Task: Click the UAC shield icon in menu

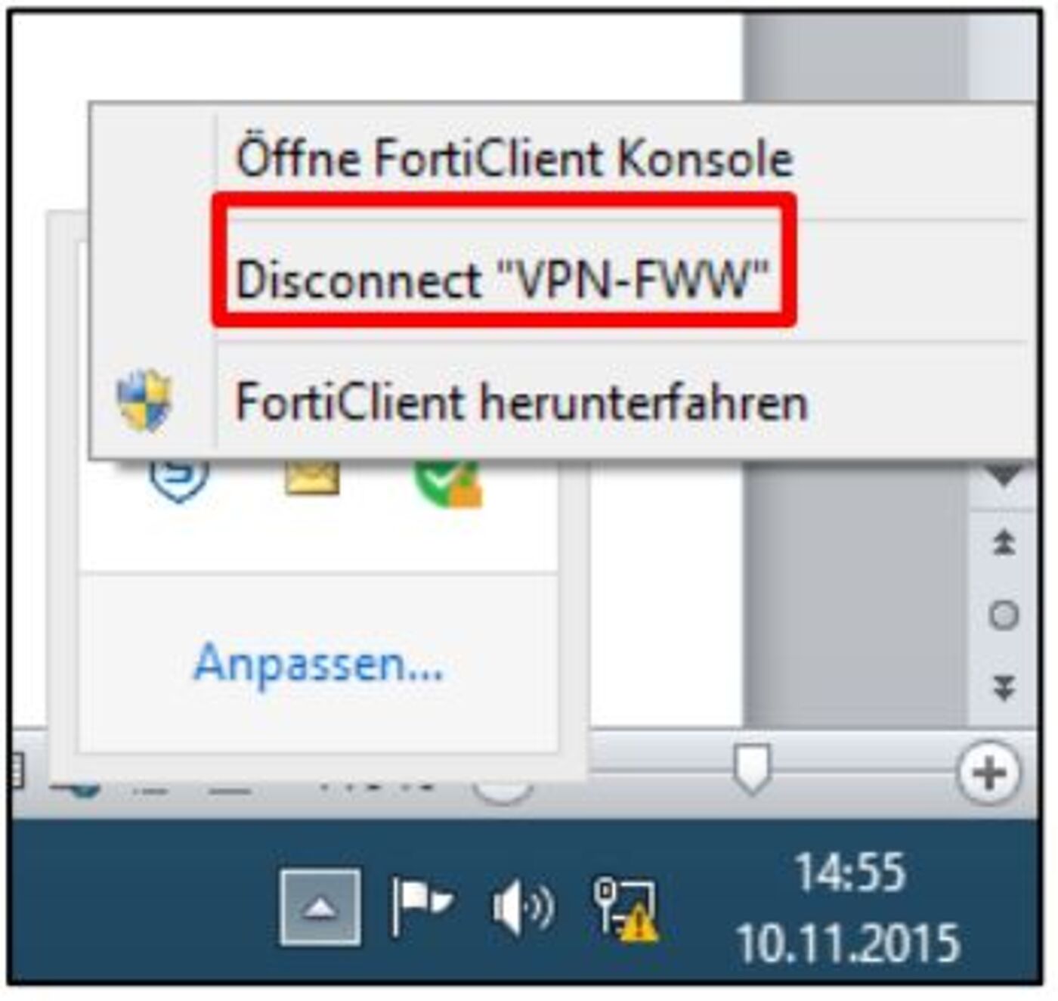Action: point(144,400)
